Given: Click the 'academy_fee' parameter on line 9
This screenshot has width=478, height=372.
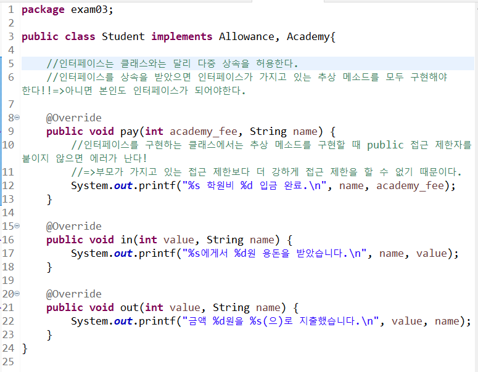Looking at the screenshot, I should 203,132.
